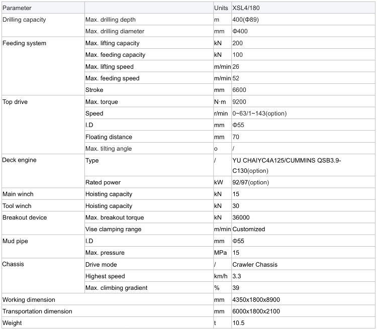
Task: Select Tool winch "Hoisting capacity" label
Action: point(109,206)
